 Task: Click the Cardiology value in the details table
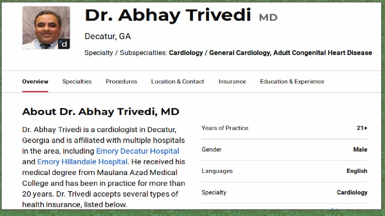coord(352,193)
